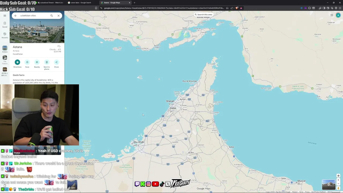
Task: Share page using address bar icon
Action: click(x=232, y=8)
